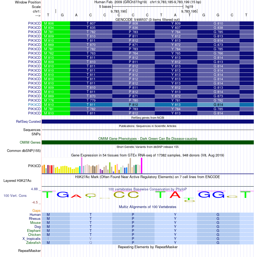Click the X_tropicalis alignment row label
Screen dimensions: 254x257
click(x=32, y=239)
